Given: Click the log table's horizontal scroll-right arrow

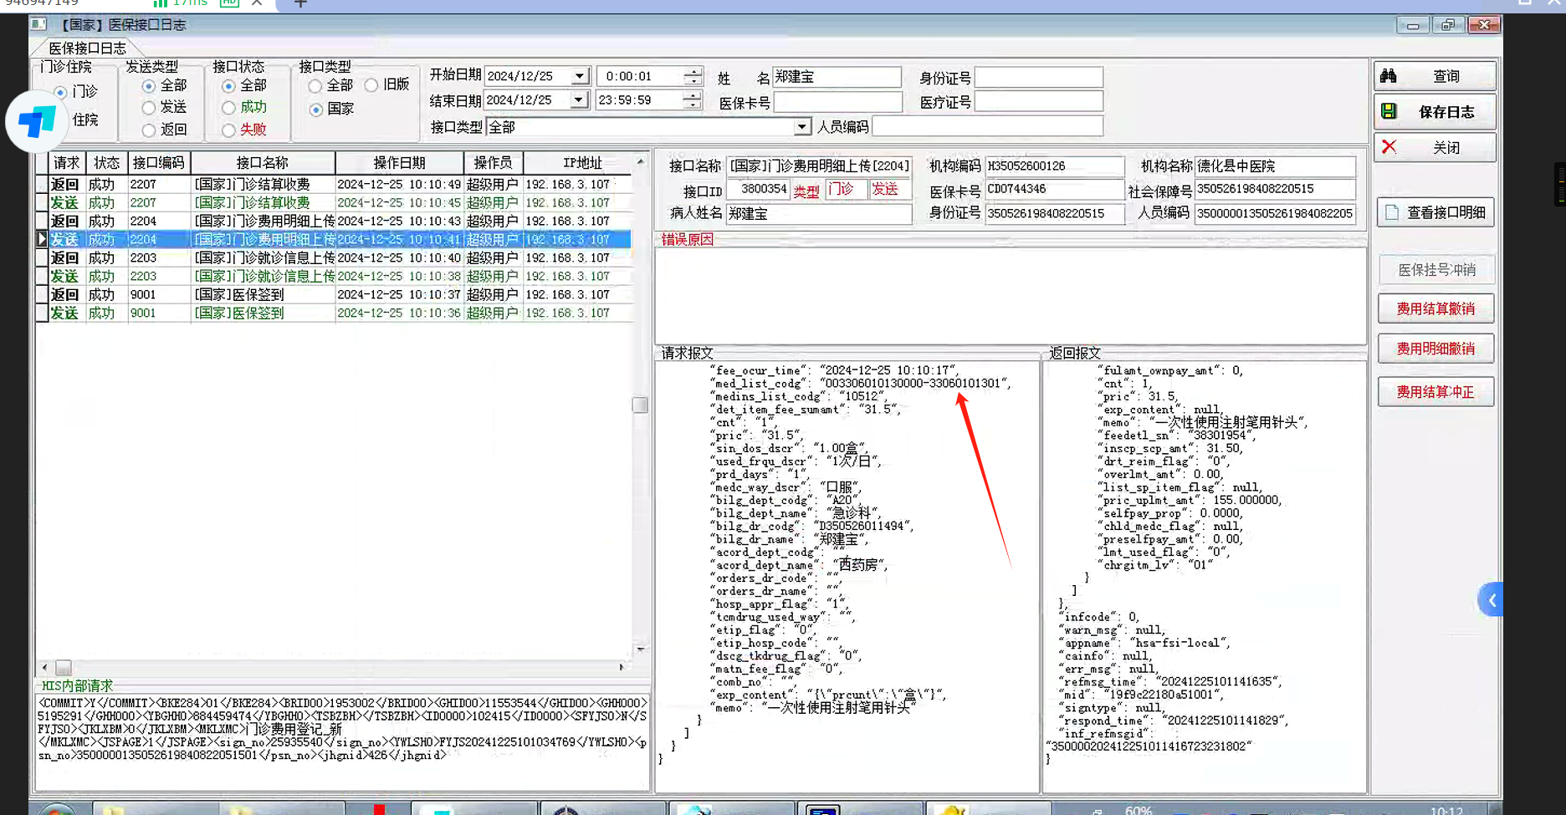Looking at the screenshot, I should coord(622,667).
